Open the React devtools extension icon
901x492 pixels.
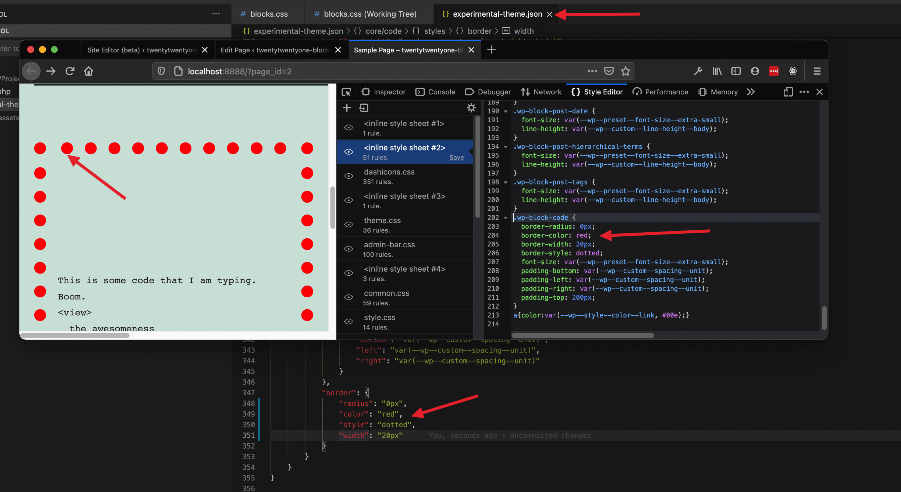pyautogui.click(x=792, y=71)
